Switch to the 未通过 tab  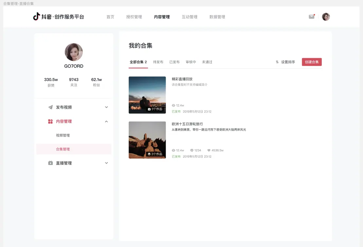207,62
